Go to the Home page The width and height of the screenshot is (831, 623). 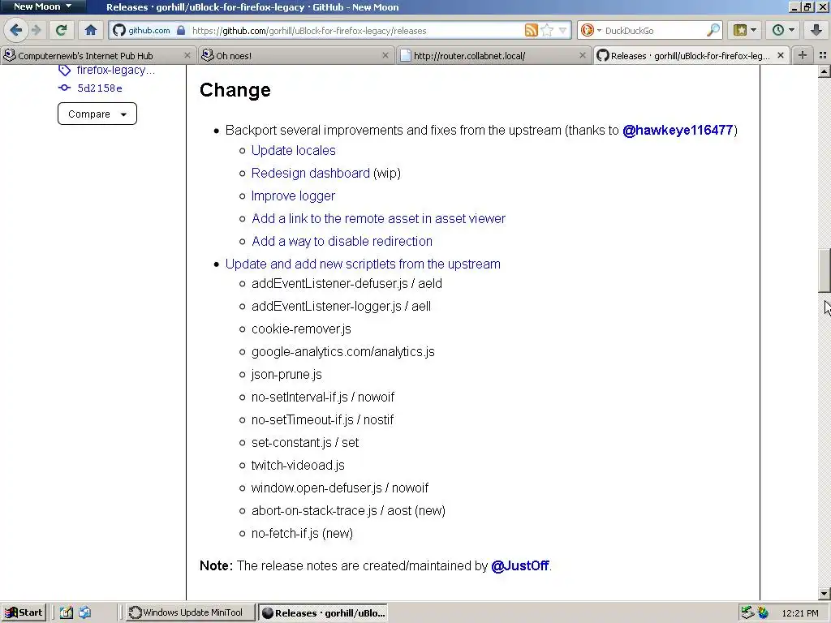[91, 30]
